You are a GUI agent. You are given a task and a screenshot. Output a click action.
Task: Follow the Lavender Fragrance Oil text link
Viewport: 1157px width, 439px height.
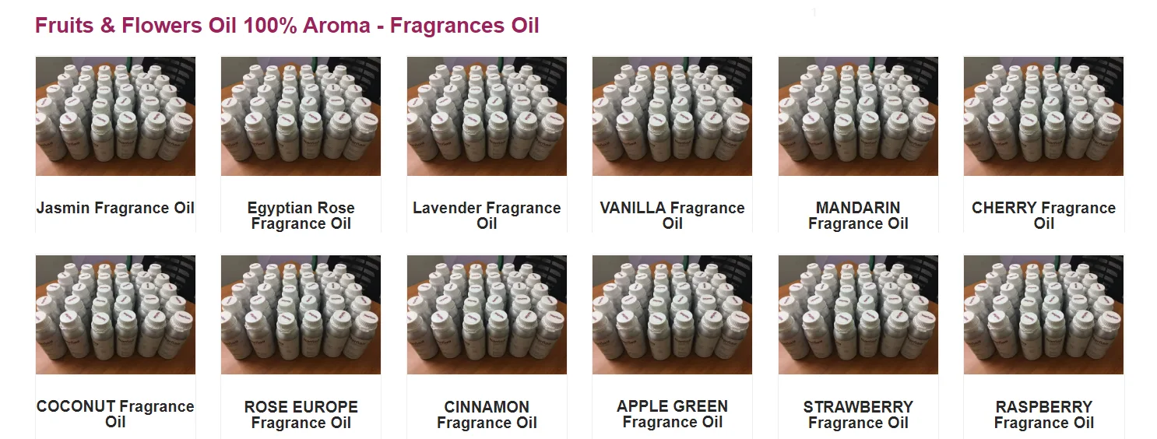coord(487,216)
